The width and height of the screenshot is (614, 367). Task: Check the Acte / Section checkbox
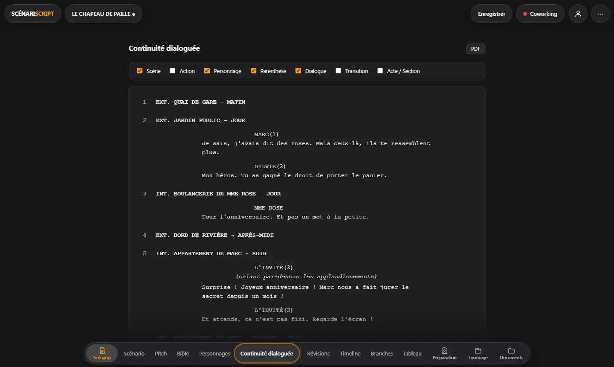click(x=380, y=71)
